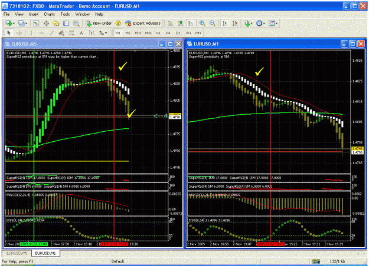Expand the Templates dropdown arrow
This screenshot has height=266, width=369.
[276, 23]
